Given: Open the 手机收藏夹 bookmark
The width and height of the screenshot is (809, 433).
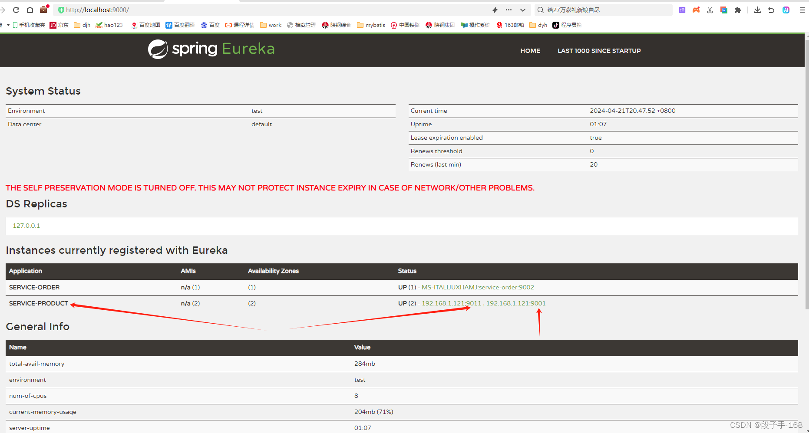Looking at the screenshot, I should coord(29,25).
